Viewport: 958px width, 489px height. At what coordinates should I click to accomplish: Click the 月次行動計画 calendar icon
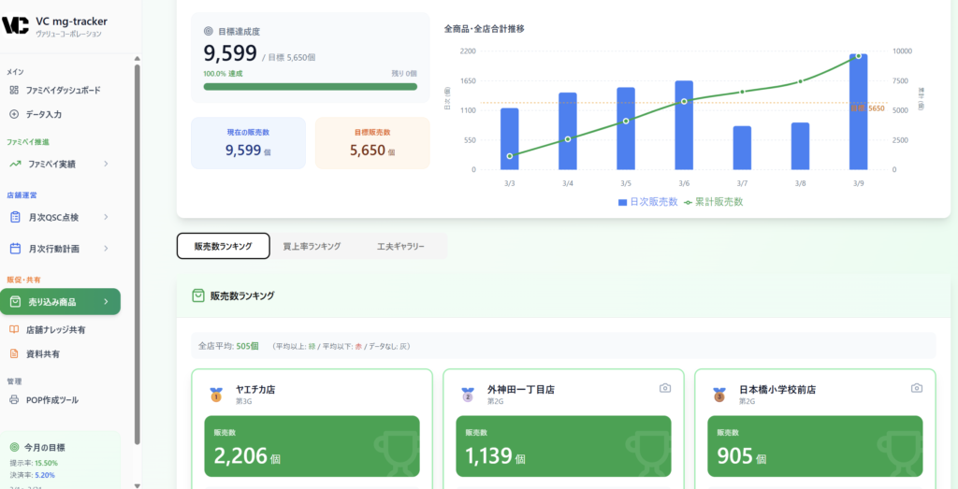click(x=15, y=249)
